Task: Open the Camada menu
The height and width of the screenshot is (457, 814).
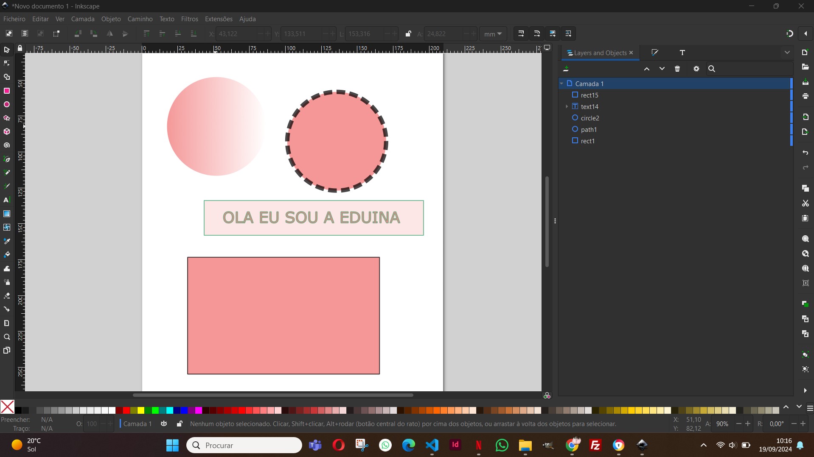Action: click(83, 19)
